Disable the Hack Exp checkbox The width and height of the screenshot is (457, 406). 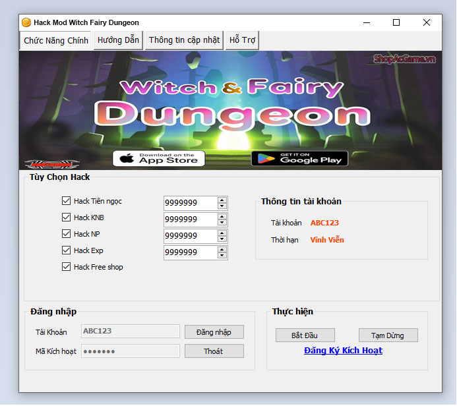click(x=66, y=250)
